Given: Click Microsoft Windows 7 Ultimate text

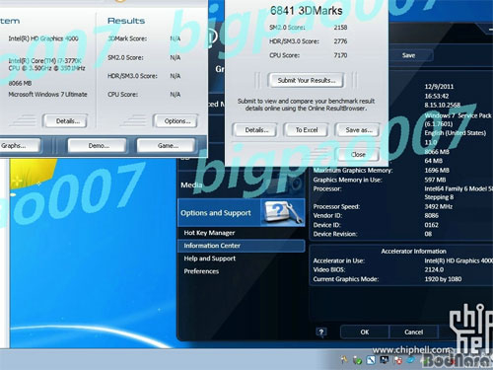Looking at the screenshot, I should click(47, 95).
